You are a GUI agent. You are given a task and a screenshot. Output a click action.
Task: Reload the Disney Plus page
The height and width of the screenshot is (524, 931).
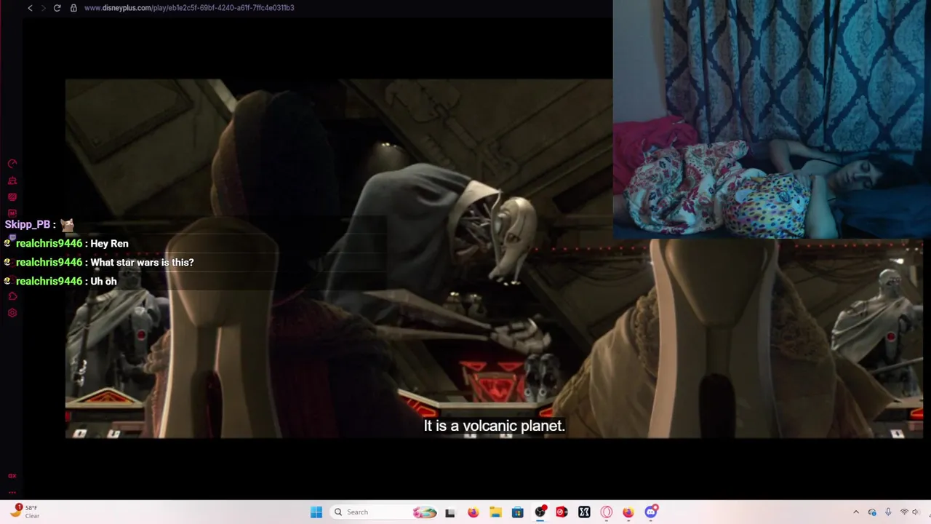(57, 8)
